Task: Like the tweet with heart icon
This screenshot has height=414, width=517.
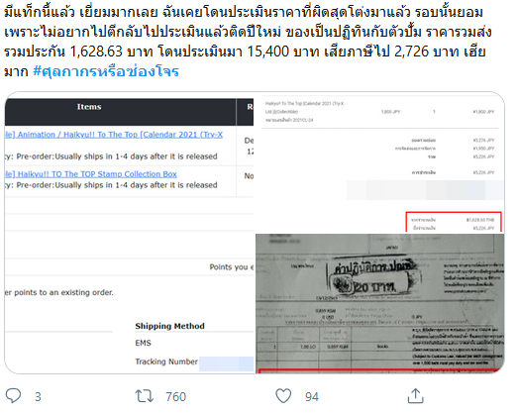Action: (283, 396)
